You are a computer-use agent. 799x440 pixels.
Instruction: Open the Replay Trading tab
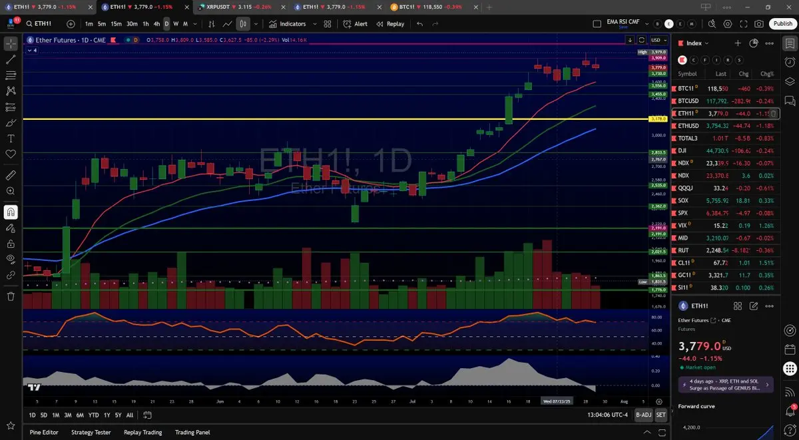(142, 432)
